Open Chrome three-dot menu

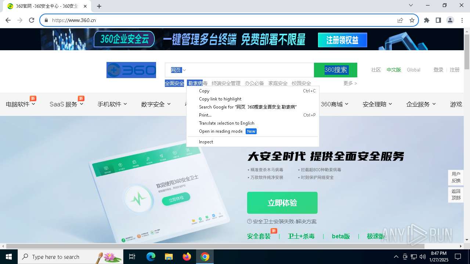tap(462, 20)
